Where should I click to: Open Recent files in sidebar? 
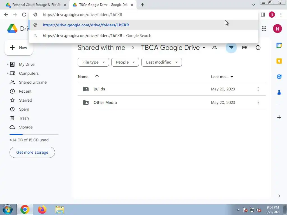[x=25, y=91]
